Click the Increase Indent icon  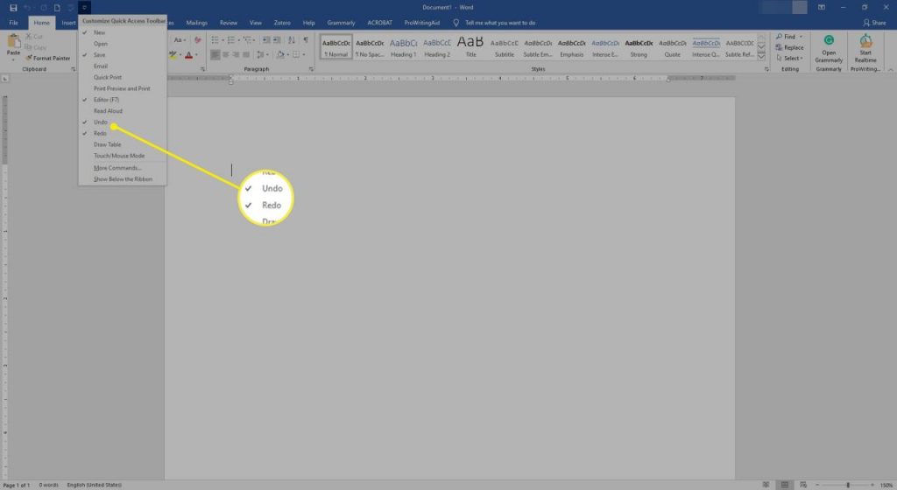click(277, 39)
